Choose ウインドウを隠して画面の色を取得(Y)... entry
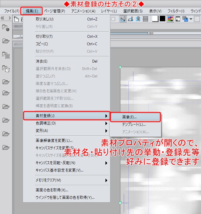The height and width of the screenshot is (214, 201). click(x=67, y=198)
